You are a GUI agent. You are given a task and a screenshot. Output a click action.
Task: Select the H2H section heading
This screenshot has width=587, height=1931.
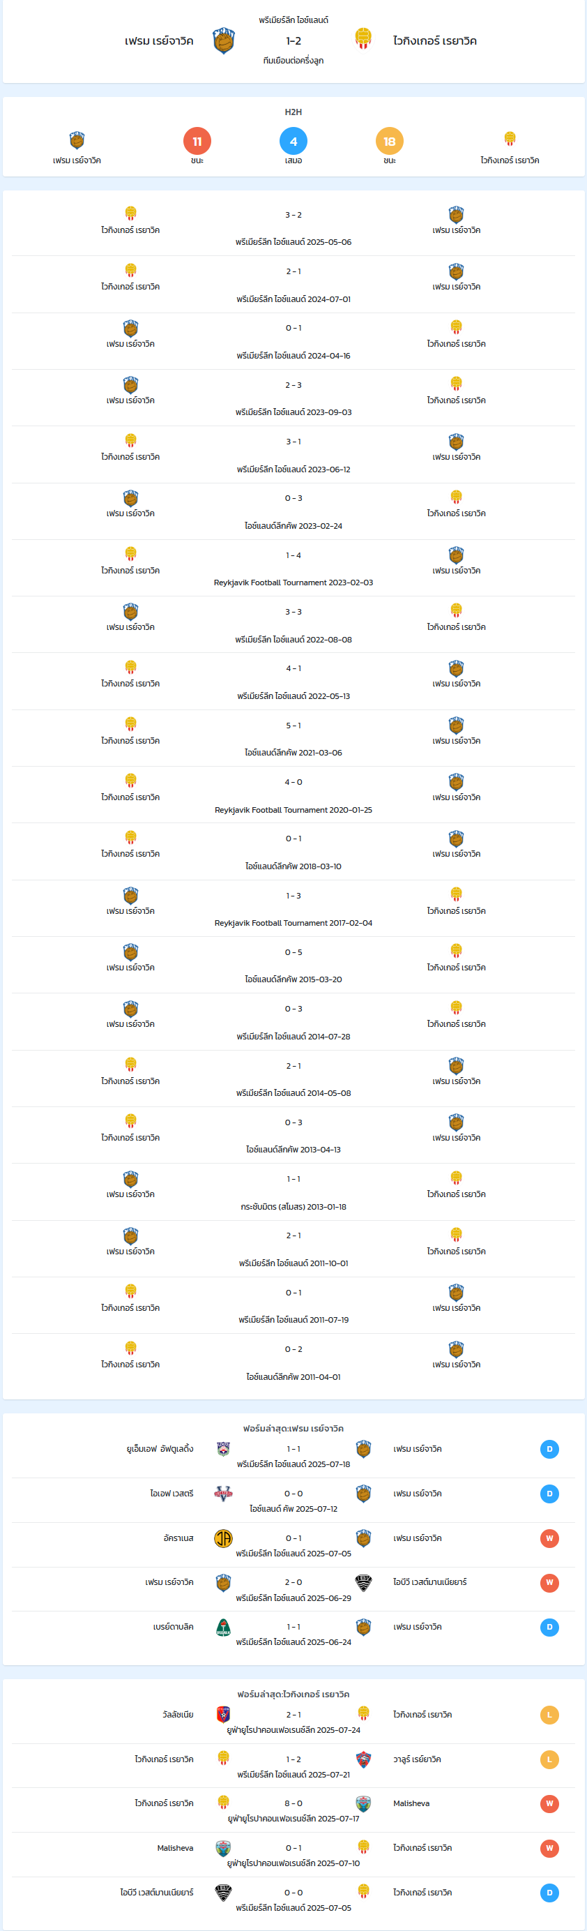point(293,112)
